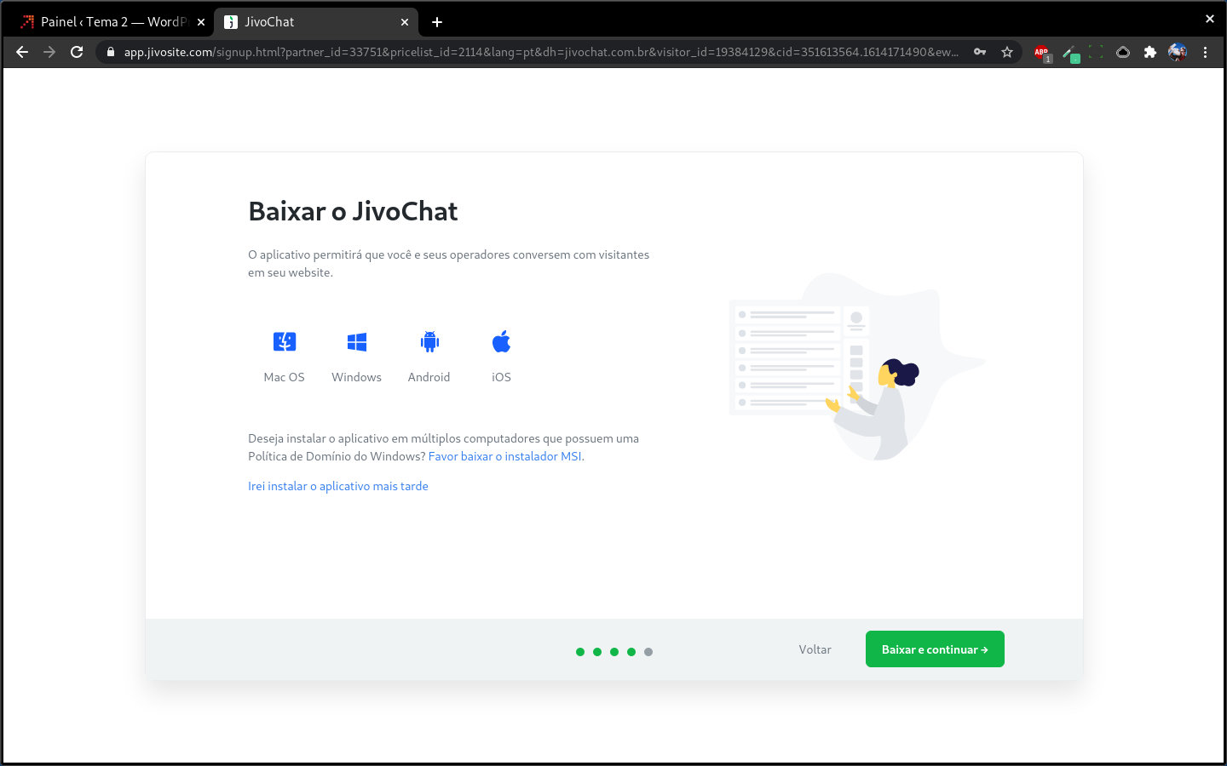
Task: Click Irei instalar o aplicativo mais tarde
Action: (338, 486)
